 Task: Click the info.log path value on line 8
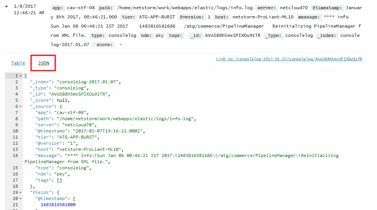click(x=125, y=119)
